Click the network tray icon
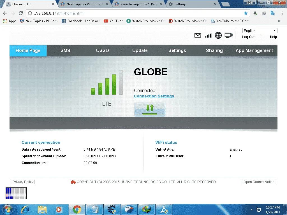Viewport: 287px width, 215px height. pyautogui.click(x=259, y=210)
